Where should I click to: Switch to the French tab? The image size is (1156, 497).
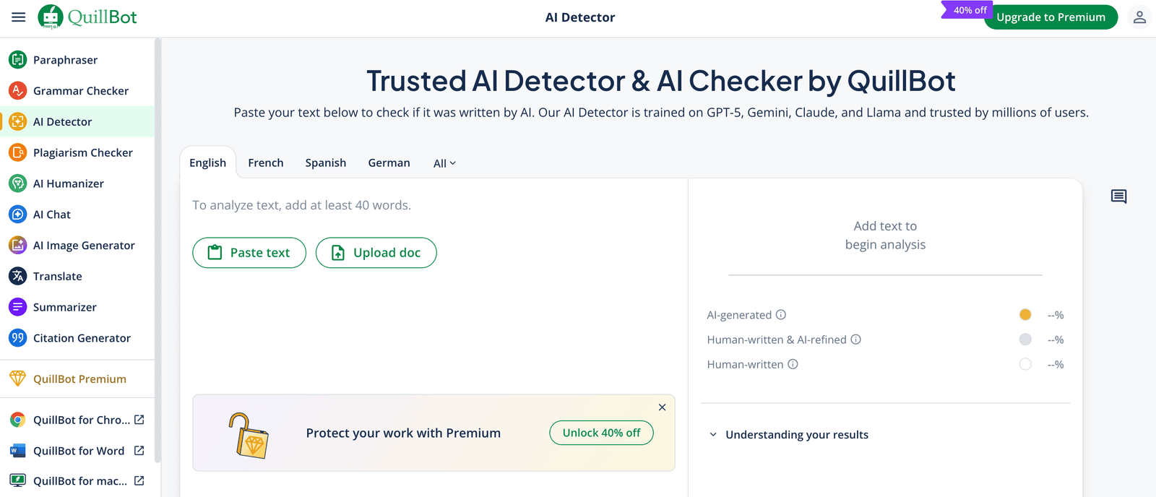[x=266, y=163]
